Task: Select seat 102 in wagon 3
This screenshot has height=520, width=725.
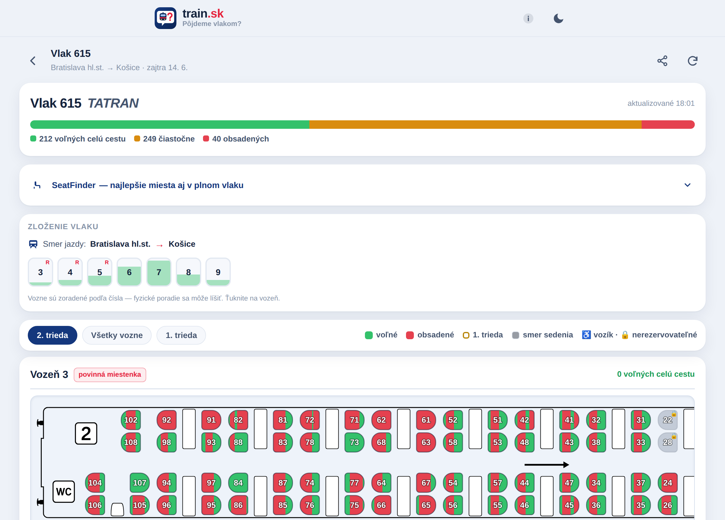Action: (x=131, y=420)
